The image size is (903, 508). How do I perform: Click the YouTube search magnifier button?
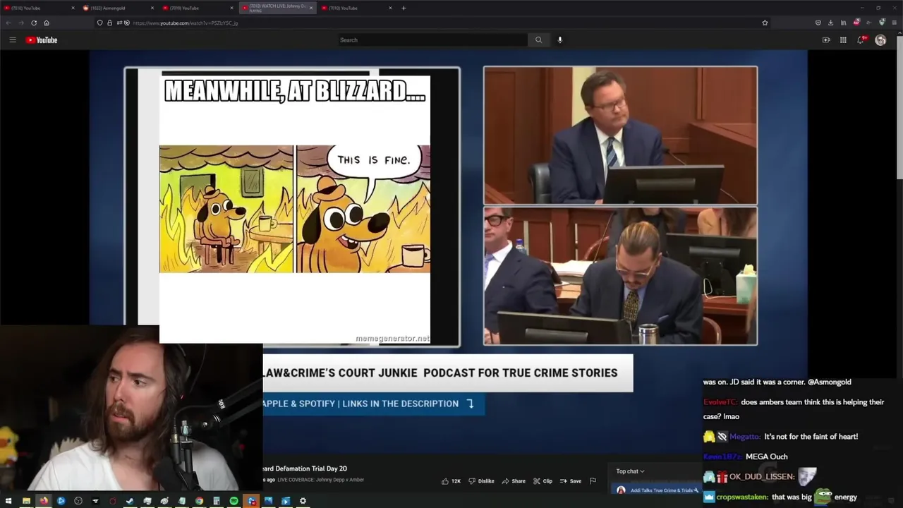tap(538, 40)
